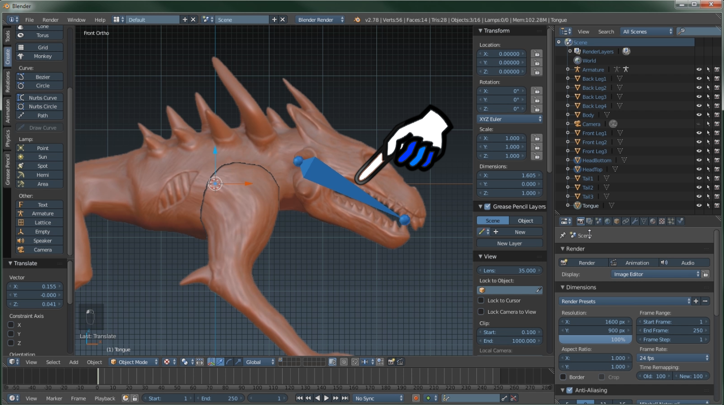Viewport: 724px width, 405px height.
Task: Enable the Lock Camera to View checkbox
Action: coord(481,312)
